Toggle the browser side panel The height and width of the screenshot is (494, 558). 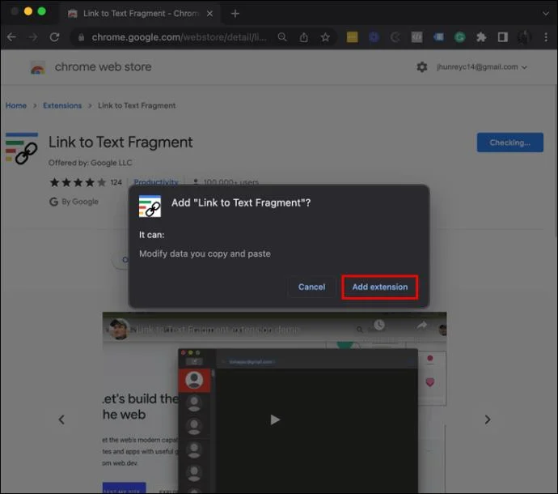(502, 37)
